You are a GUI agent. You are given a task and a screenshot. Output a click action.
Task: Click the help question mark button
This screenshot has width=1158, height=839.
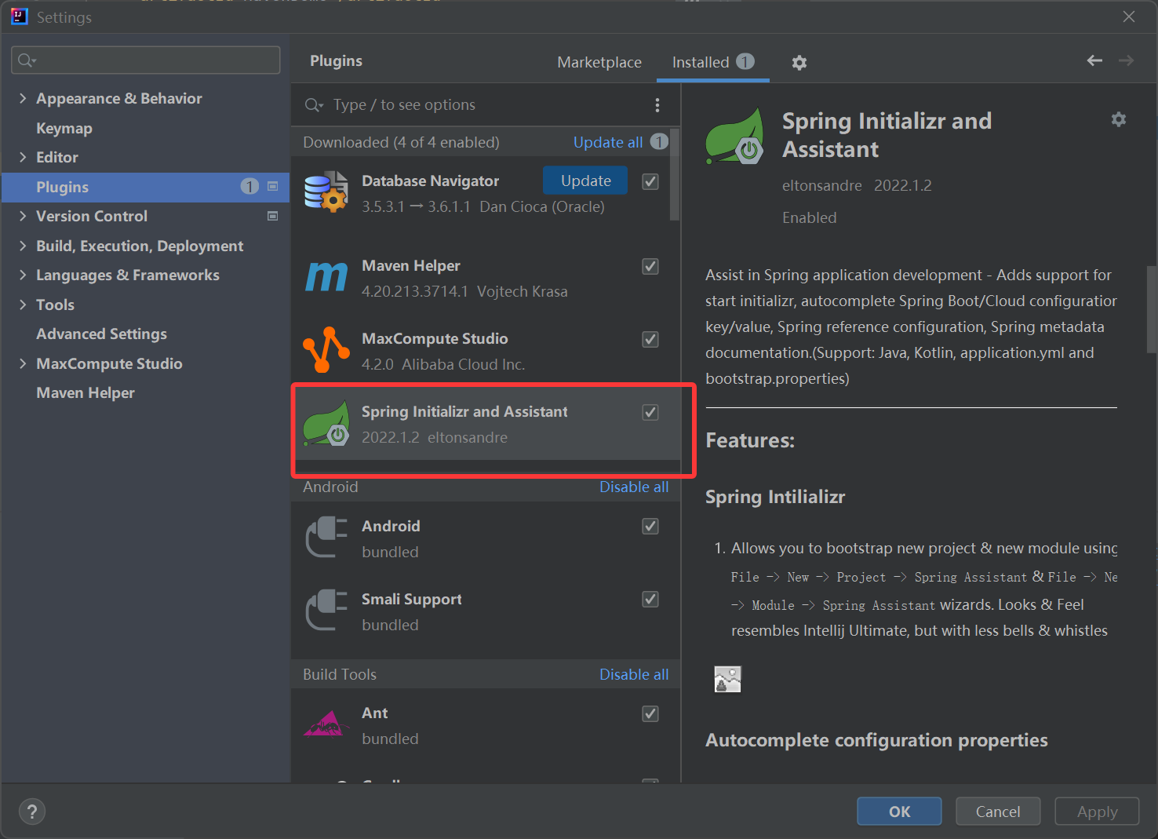coord(32,812)
